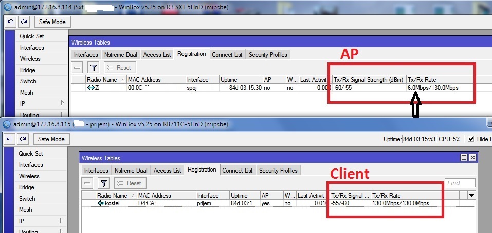The width and height of the screenshot is (492, 233).
Task: Click redo arrow in top WinBox window
Action: [24, 22]
